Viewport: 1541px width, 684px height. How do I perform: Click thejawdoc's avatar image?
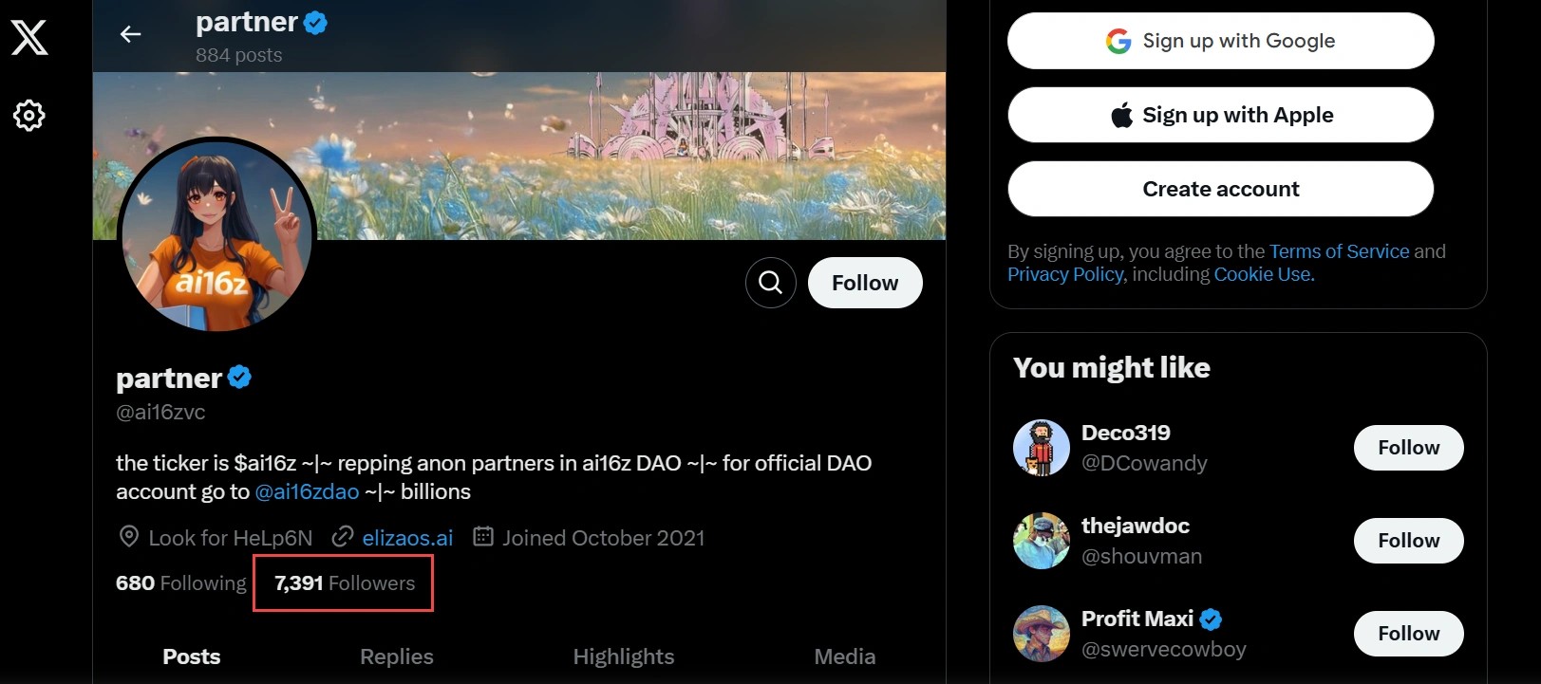click(x=1042, y=541)
